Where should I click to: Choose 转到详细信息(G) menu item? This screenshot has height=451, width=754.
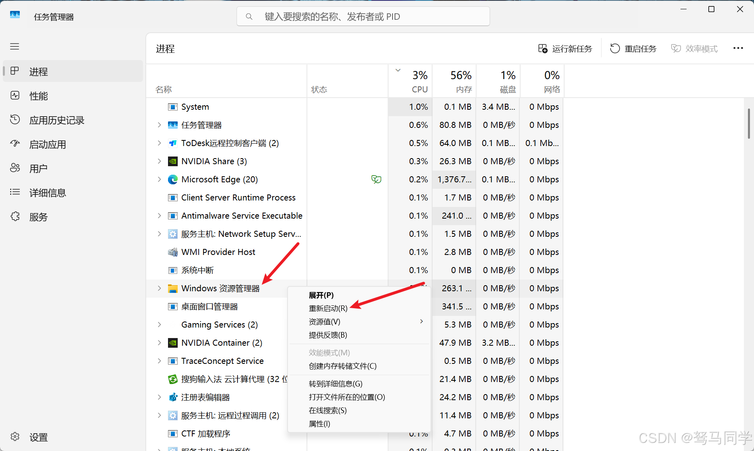359,384
